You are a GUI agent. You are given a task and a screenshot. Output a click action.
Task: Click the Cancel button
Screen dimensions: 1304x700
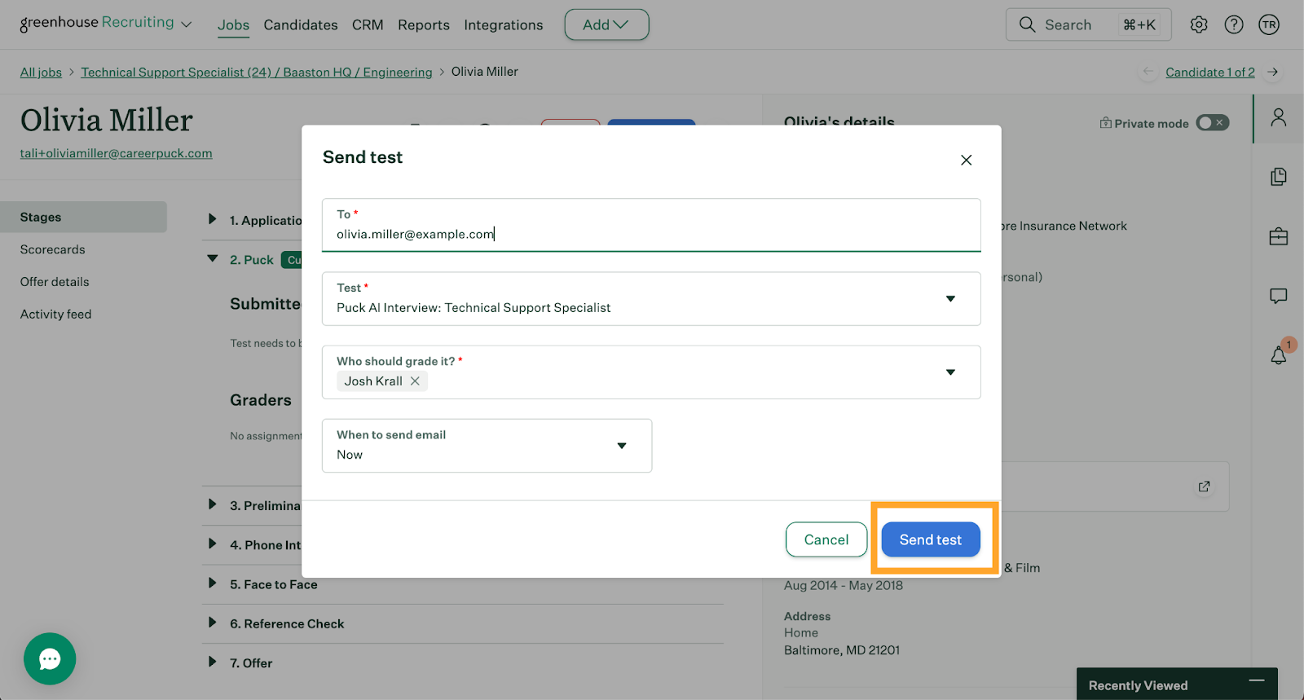pos(826,539)
